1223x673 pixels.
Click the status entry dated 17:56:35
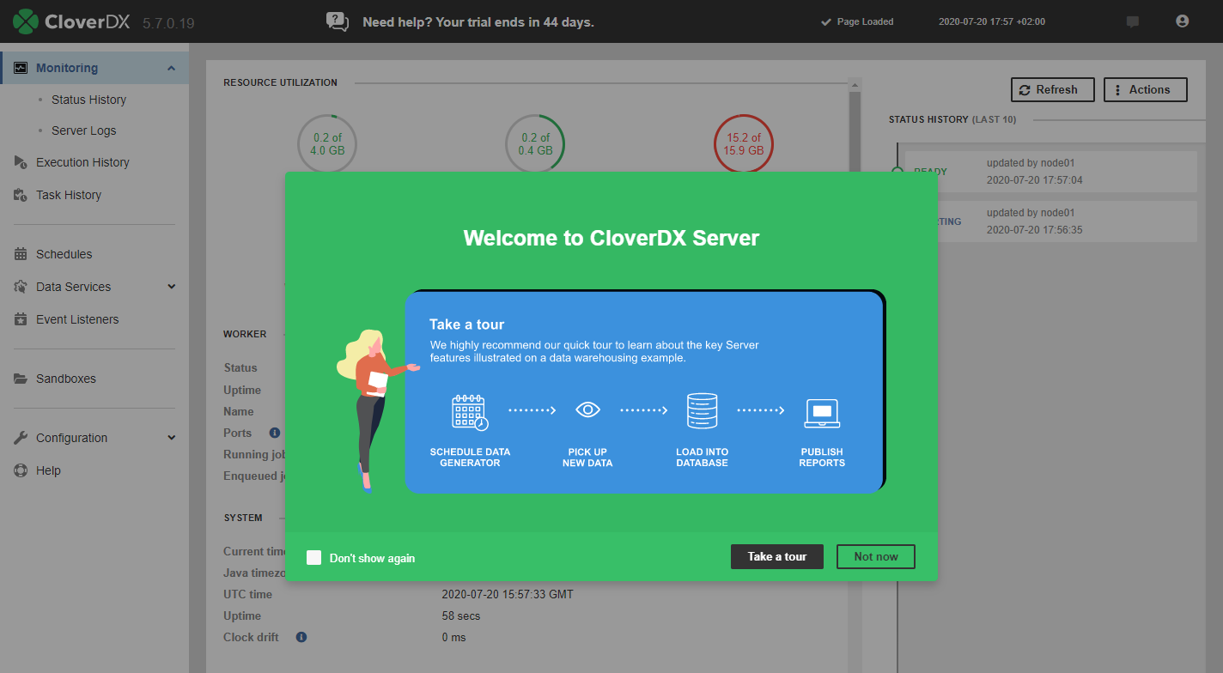[1050, 221]
